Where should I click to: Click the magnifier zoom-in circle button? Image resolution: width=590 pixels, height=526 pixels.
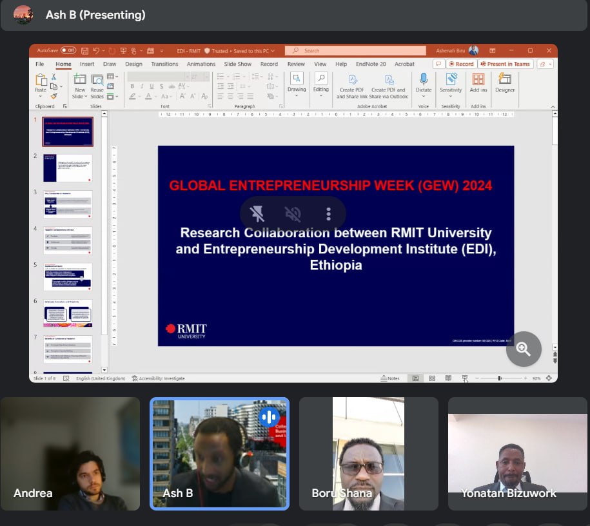click(x=524, y=349)
